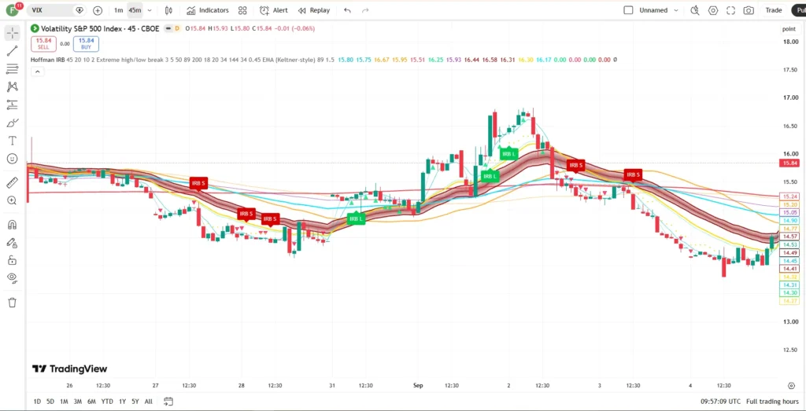Click the 15.84 SELL button
Viewport: 806px width, 411px height.
point(44,43)
